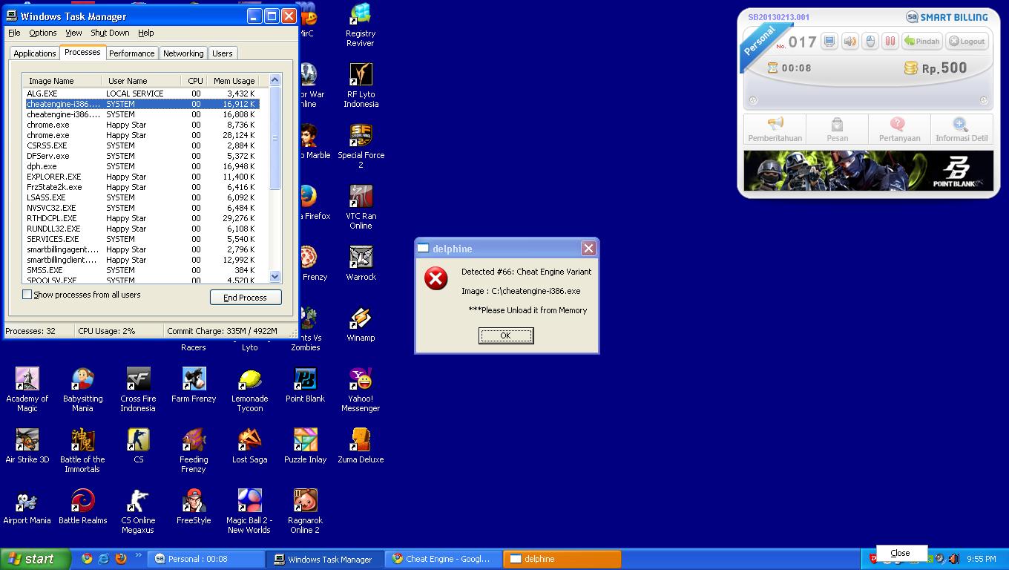
Task: Launch Firefox from quick launch bar
Action: pos(121,559)
